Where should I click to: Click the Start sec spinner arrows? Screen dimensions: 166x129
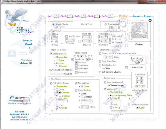(x=90, y=37)
